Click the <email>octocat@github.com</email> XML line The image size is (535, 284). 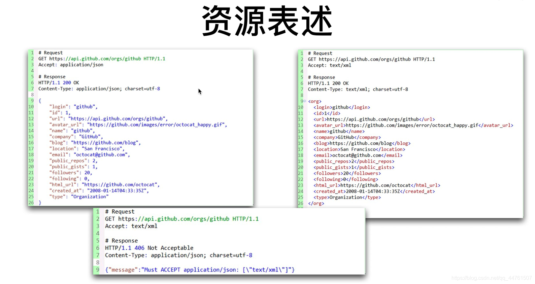tap(358, 155)
